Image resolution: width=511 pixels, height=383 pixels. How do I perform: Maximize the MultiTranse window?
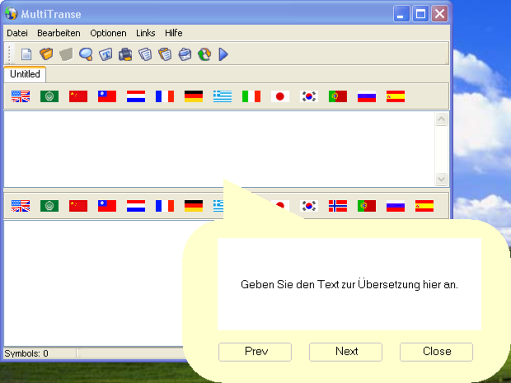(420, 14)
